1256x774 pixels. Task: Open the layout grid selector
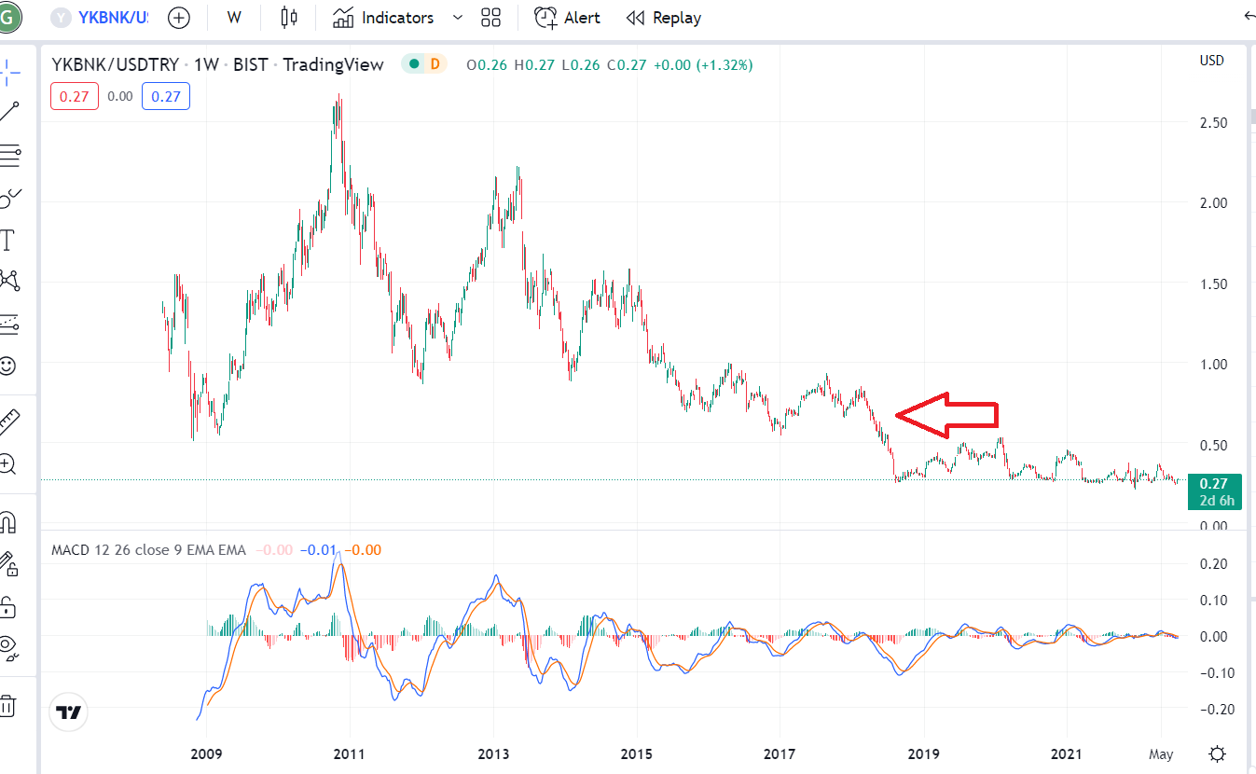490,18
